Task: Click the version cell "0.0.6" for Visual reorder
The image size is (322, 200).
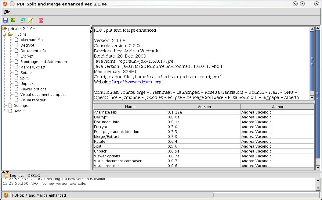Action: coord(204,166)
